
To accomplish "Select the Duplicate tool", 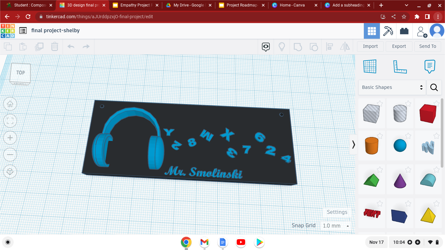I will click(39, 47).
